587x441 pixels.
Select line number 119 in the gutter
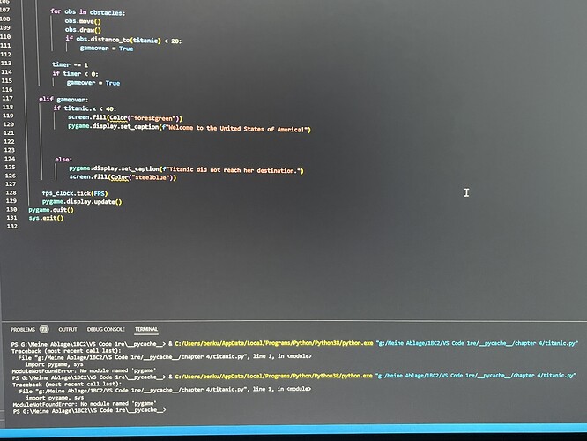coord(8,116)
